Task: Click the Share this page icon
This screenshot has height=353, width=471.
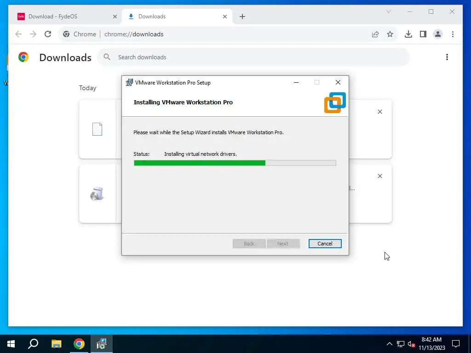Action: click(x=375, y=34)
